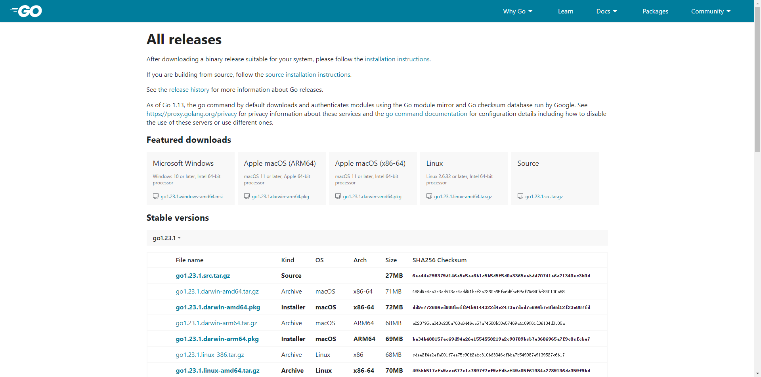Click download icon beside go1.23.1.linux-amd64.tar.gz featured file
The height and width of the screenshot is (377, 761).
click(429, 196)
